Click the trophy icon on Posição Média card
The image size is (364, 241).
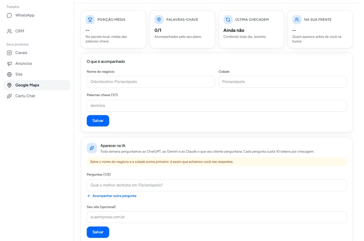click(90, 20)
